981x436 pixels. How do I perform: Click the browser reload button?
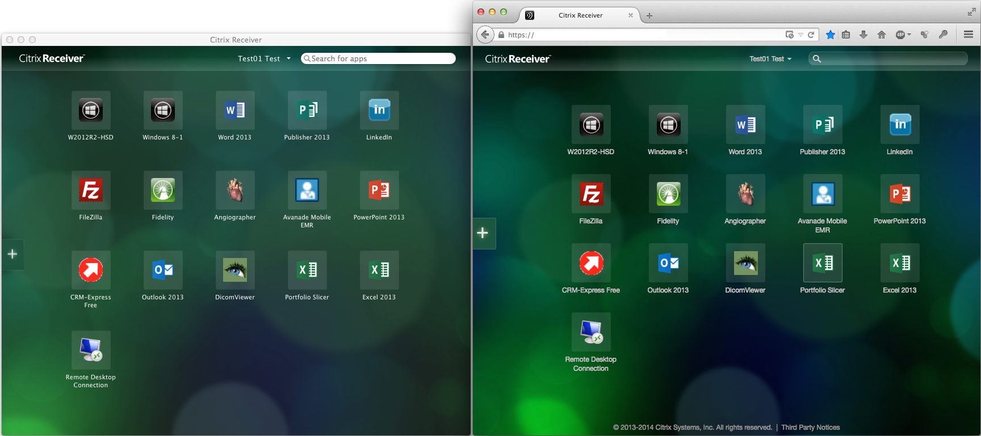pyautogui.click(x=811, y=35)
